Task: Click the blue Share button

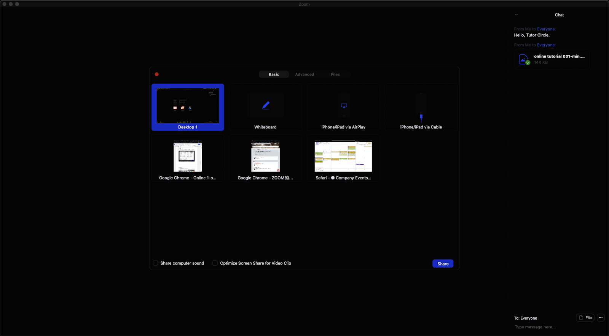Action: tap(443, 264)
